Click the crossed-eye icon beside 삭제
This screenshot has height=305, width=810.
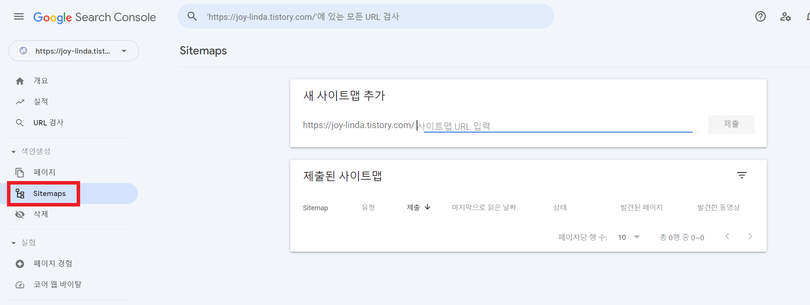click(x=20, y=214)
